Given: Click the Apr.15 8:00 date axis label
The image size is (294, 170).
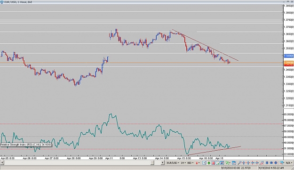Looking at the screenshot, I should coord(184,158).
